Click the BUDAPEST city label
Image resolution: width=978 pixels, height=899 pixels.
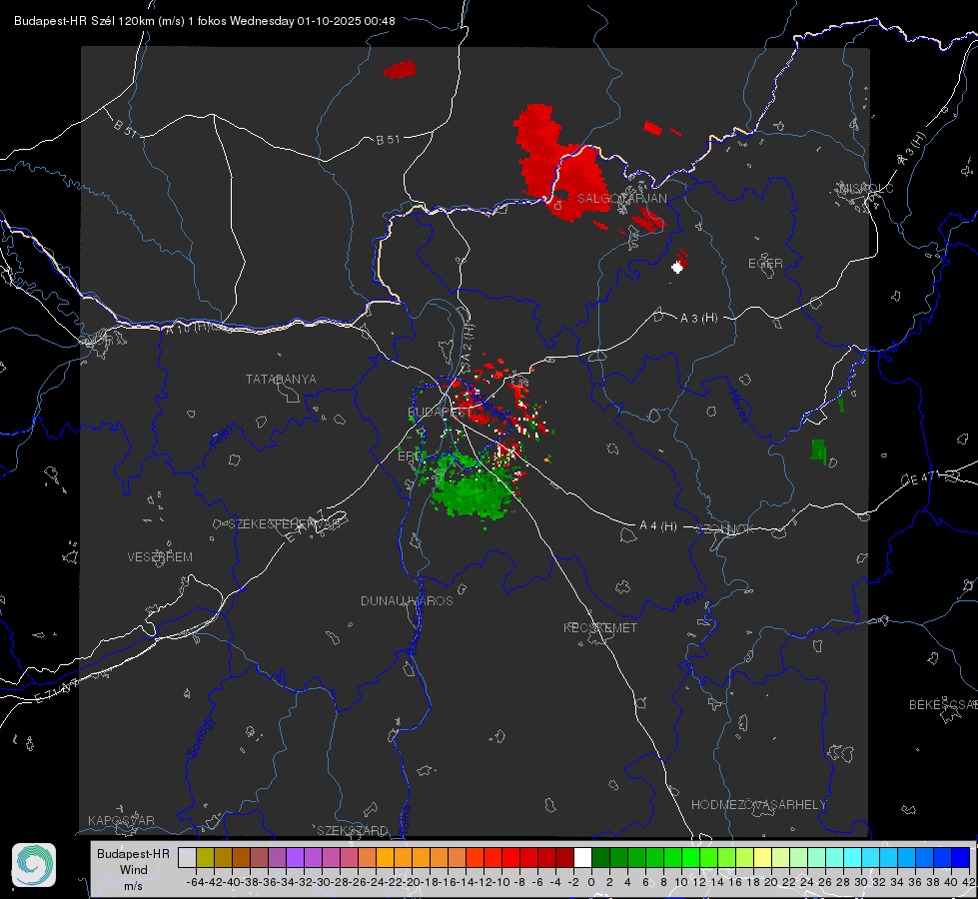(440, 413)
